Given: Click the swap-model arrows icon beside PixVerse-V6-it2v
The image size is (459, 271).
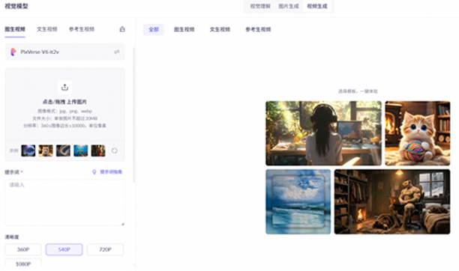Looking at the screenshot, I should coord(116,52).
